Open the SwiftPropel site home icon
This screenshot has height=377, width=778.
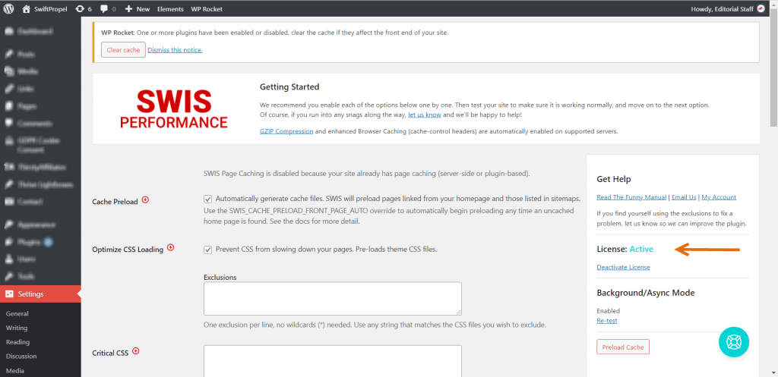click(x=27, y=9)
